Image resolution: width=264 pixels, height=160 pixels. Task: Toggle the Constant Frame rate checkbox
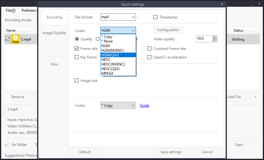[x=149, y=49]
